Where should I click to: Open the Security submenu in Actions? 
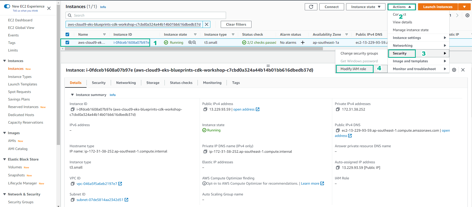(x=418, y=53)
